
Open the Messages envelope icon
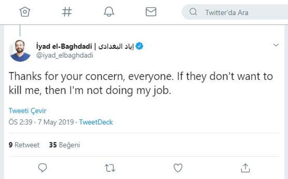pyautogui.click(x=151, y=12)
